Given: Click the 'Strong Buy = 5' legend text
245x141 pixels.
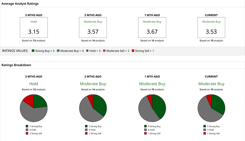Looking at the screenshot, I should click(45, 51).
